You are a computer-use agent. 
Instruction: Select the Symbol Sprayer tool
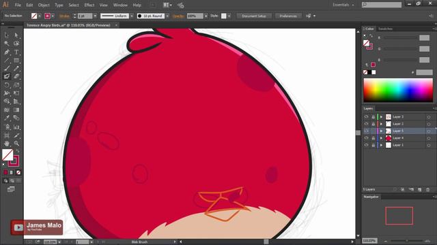(x=7, y=127)
